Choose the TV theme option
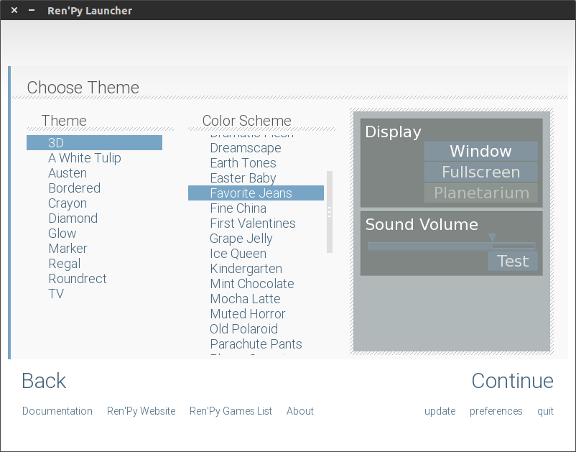The image size is (576, 452). (x=56, y=294)
